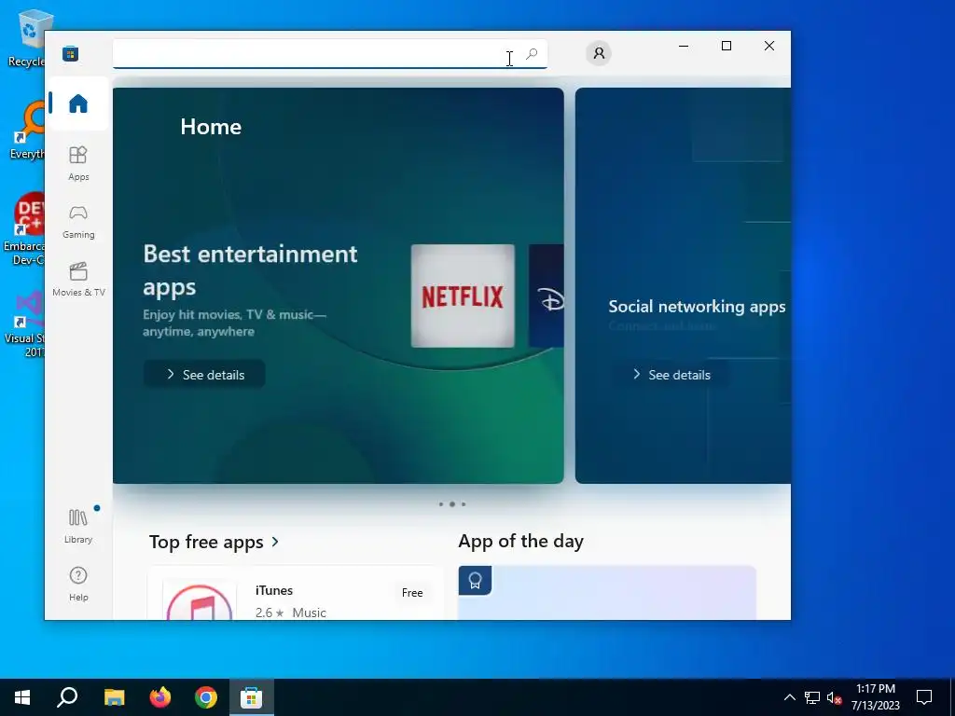Open the iTunes app icon

[200, 601]
